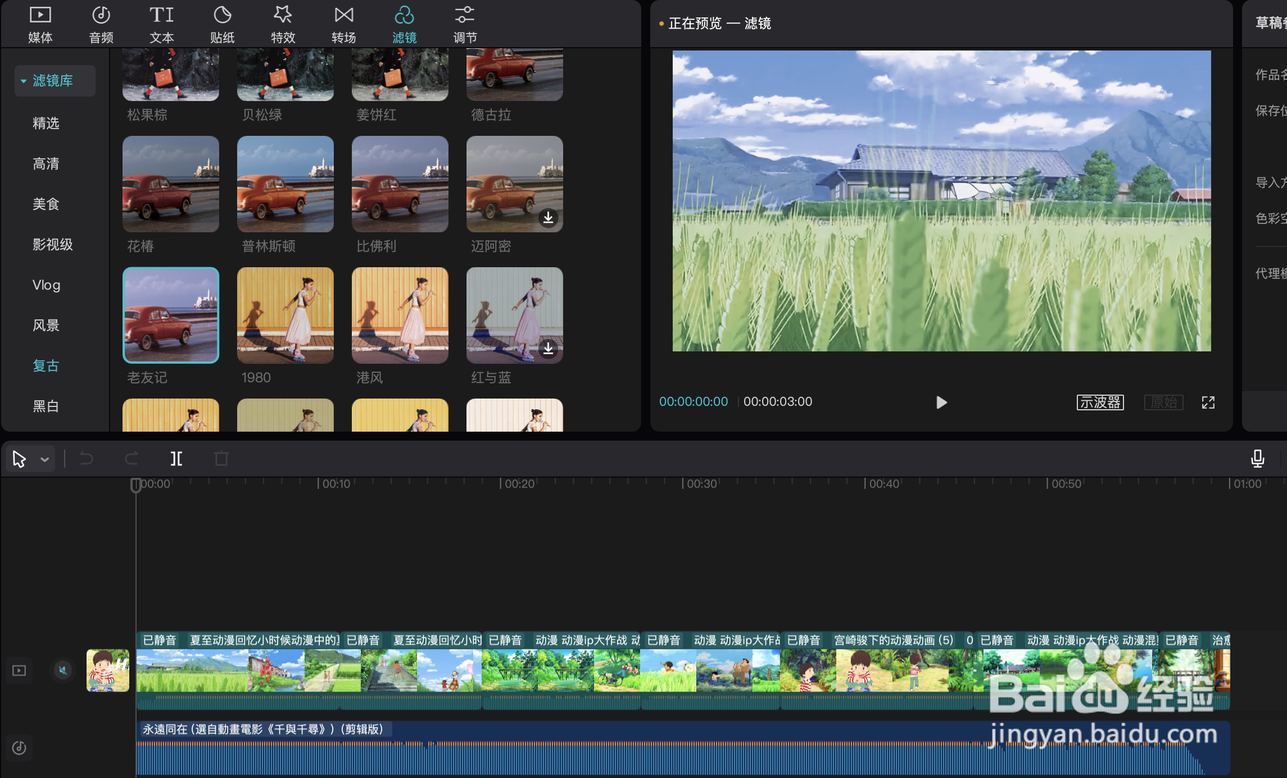Click the selection pointer tool
Screen dimensions: 1287x778
pyautogui.click(x=19, y=459)
